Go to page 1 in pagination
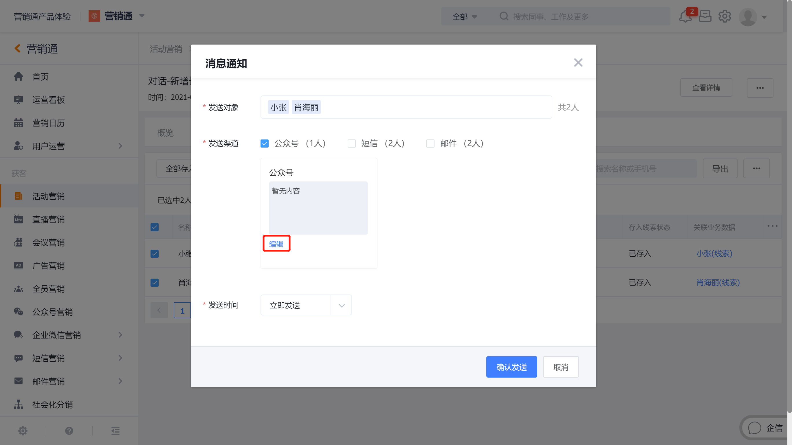The image size is (792, 445). pos(182,310)
